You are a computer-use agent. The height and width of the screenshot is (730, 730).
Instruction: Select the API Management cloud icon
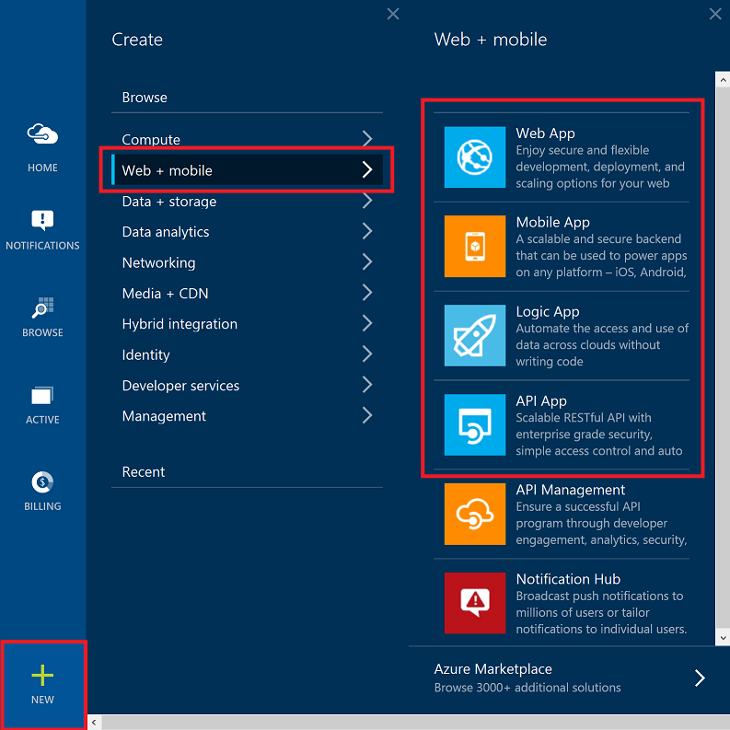(475, 514)
